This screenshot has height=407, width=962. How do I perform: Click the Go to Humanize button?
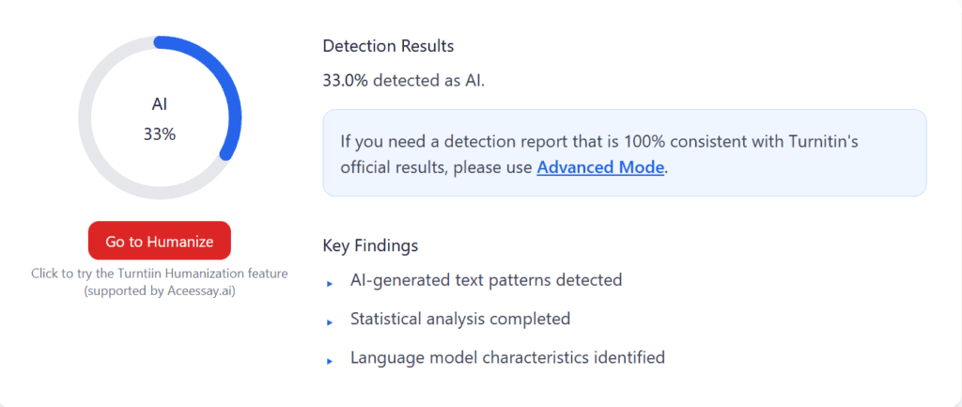pyautogui.click(x=159, y=241)
